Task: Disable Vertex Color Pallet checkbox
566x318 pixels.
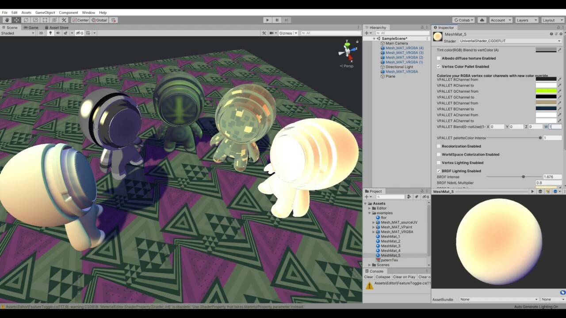Action: (x=439, y=67)
